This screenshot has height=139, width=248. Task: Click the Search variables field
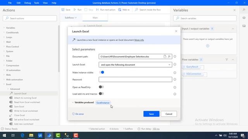(205, 18)
